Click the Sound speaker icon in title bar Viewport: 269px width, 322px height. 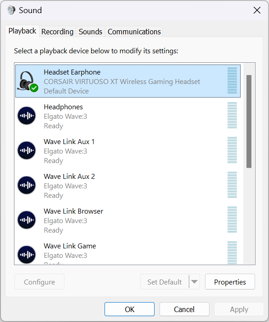tap(11, 10)
